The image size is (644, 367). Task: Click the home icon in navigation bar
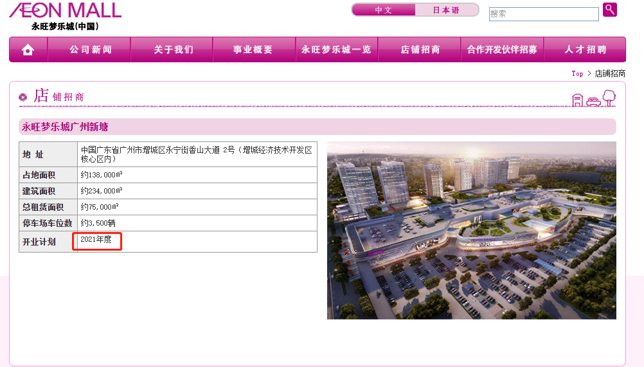(x=28, y=50)
